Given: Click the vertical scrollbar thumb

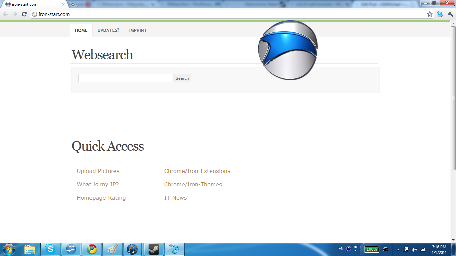Looking at the screenshot, I should 453,98.
